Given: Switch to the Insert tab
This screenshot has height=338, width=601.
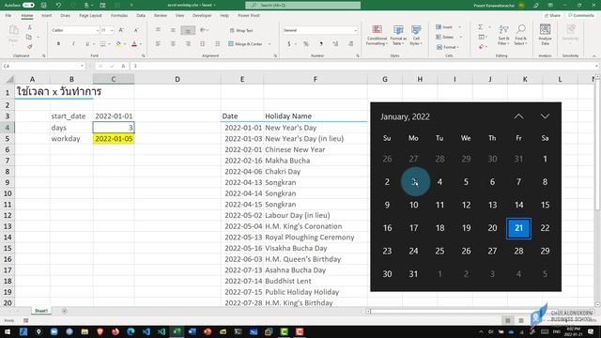Looking at the screenshot, I should pyautogui.click(x=46, y=16).
